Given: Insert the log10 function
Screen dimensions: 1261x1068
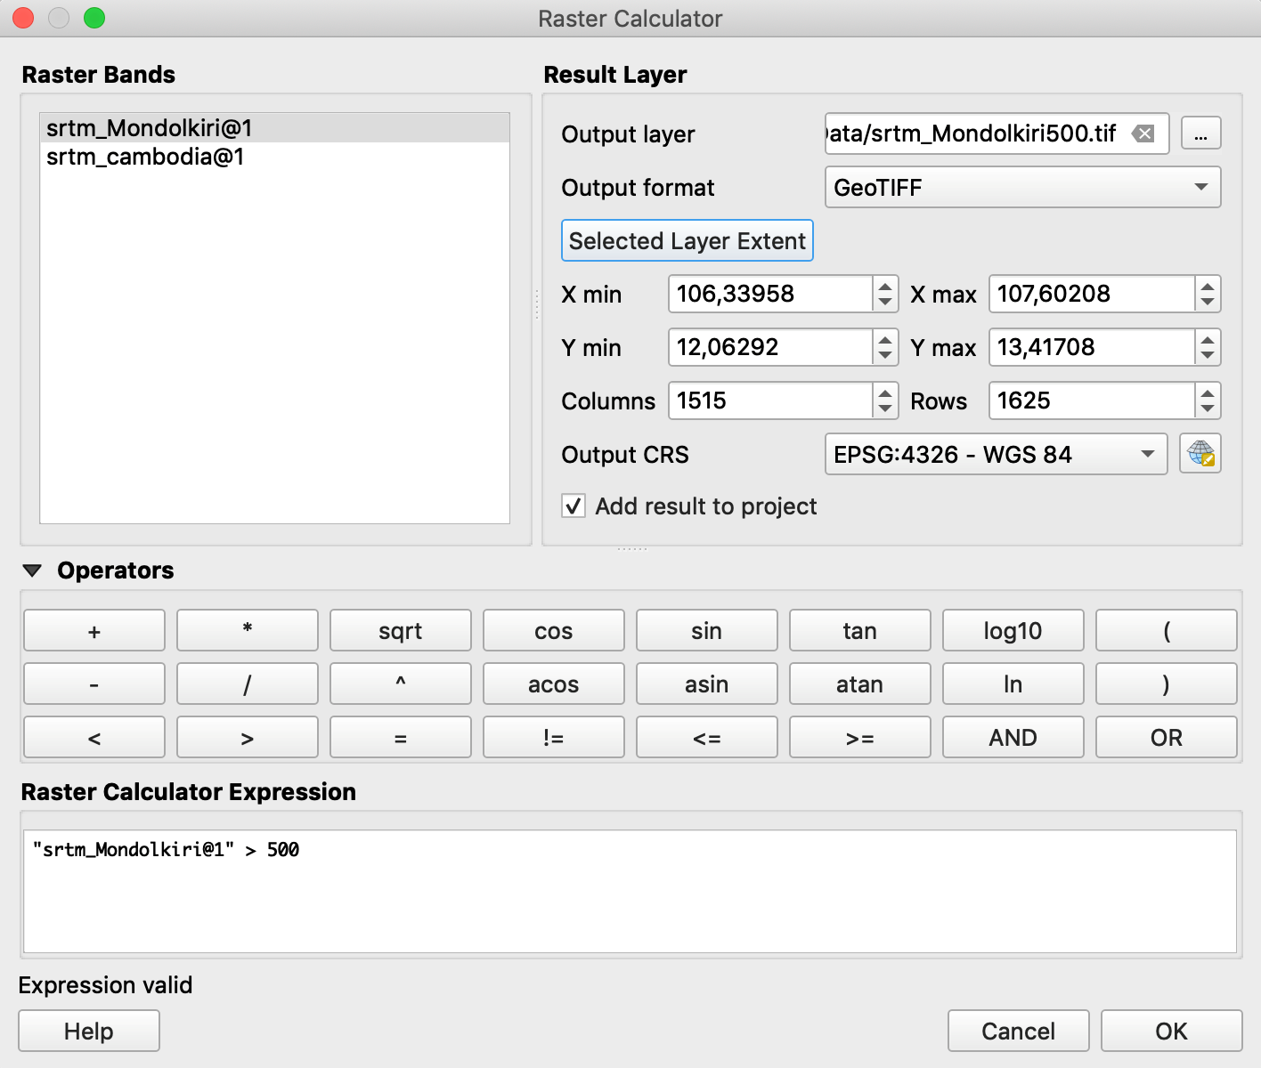Looking at the screenshot, I should (1013, 631).
